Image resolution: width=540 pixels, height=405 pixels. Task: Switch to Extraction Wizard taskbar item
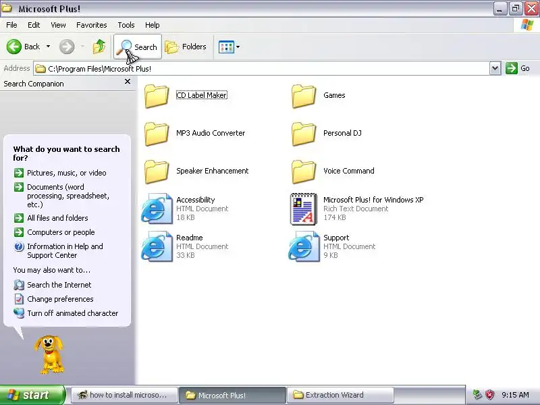(340, 395)
